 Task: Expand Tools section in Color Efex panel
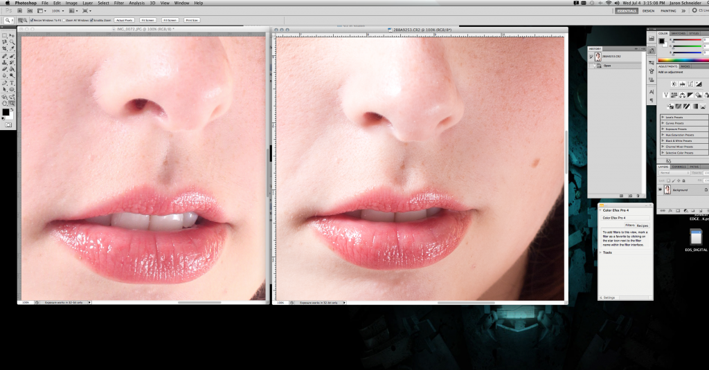point(600,252)
